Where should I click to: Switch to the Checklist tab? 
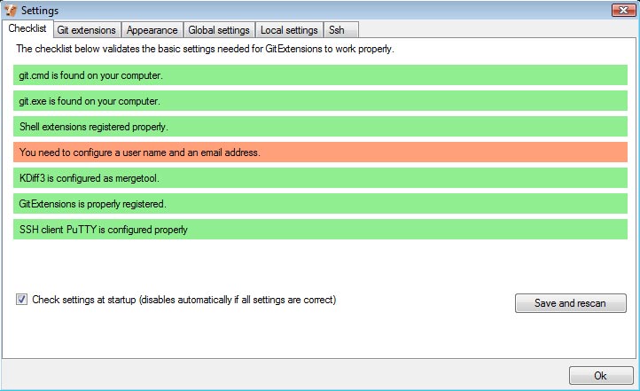click(x=27, y=29)
